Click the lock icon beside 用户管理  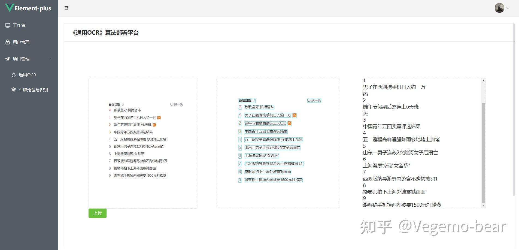7,42
